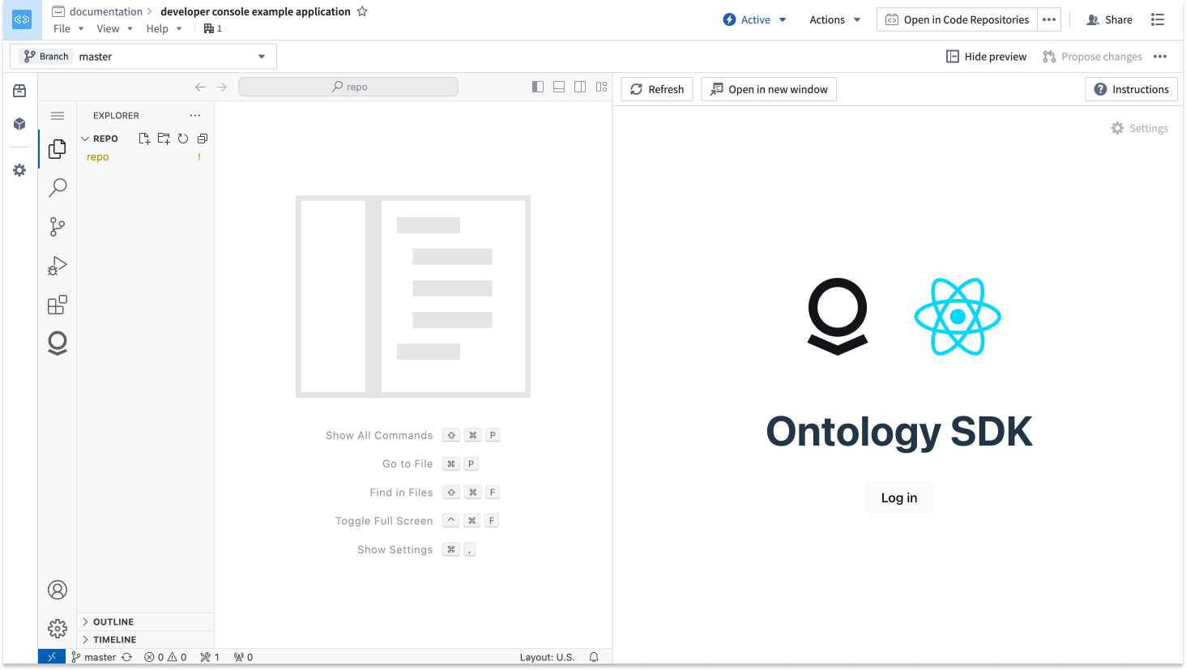1186x670 pixels.
Task: Open the cube icon in the far-left rail
Action: [19, 124]
